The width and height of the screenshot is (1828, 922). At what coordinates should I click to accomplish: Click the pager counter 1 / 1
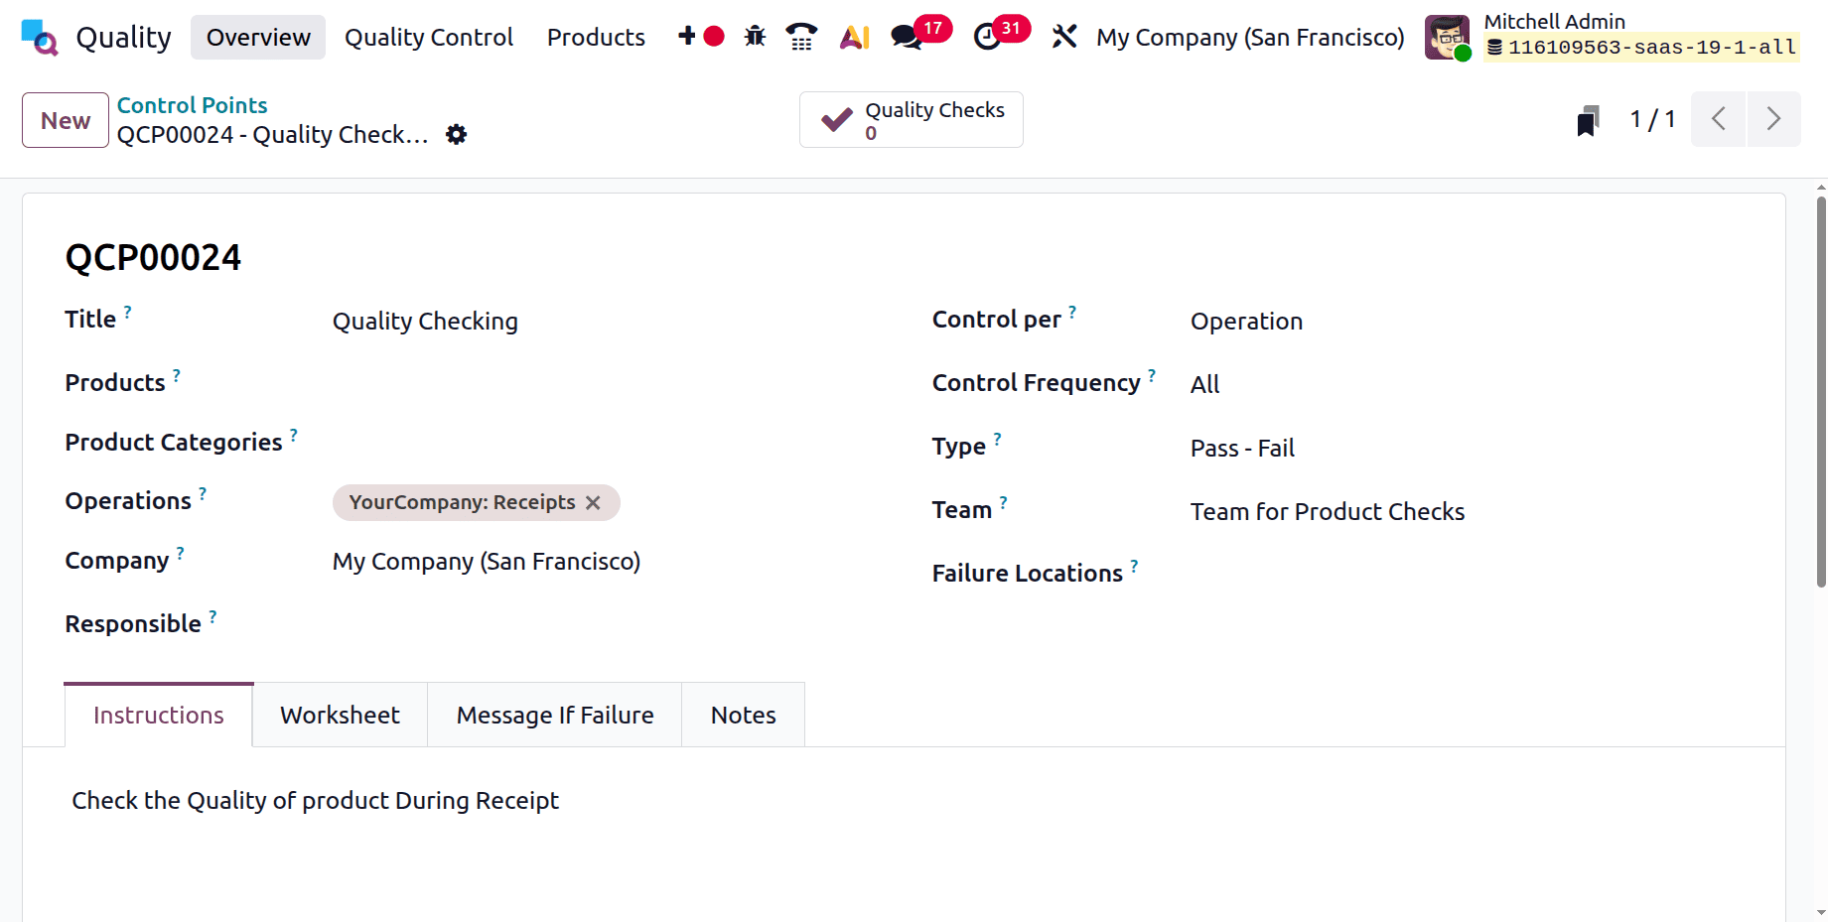[x=1652, y=120]
